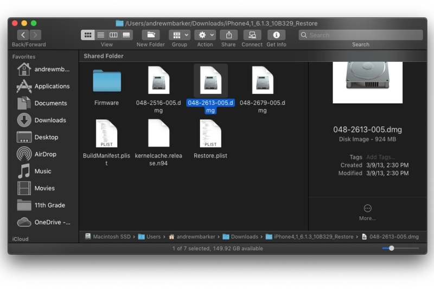Click the preview file name 048-2613-005.dmg

point(368,130)
